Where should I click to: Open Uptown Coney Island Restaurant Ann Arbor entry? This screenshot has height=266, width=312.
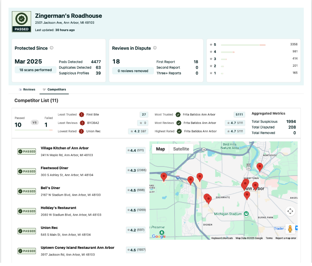(x=78, y=247)
